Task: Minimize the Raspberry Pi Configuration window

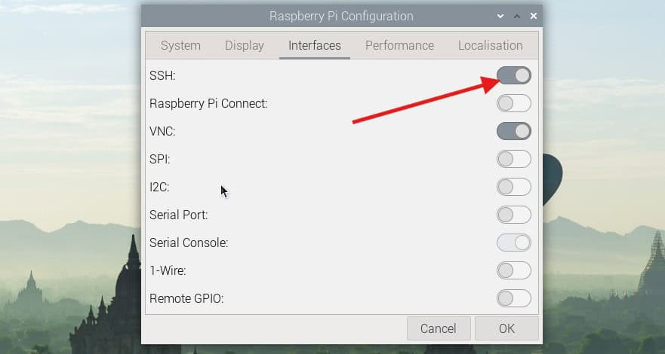Action: [x=500, y=16]
